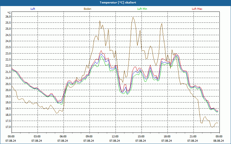
Task: Select the "Luft Max" legend label
Action: 197,9
